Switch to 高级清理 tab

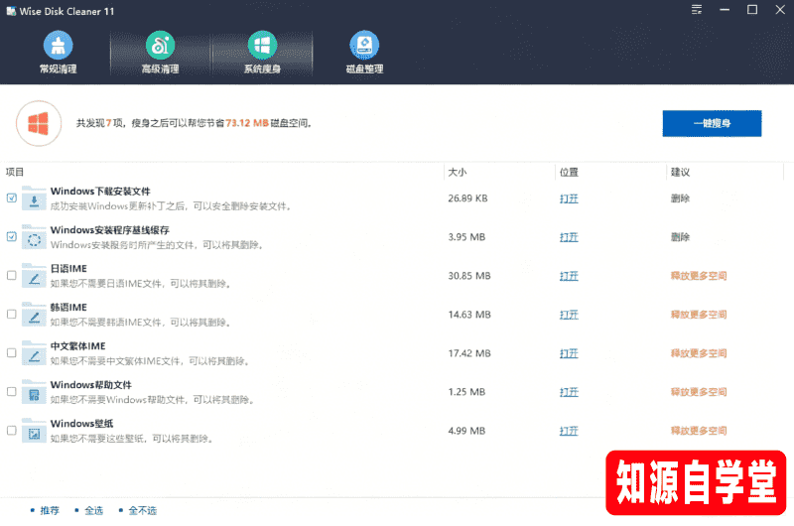[160, 53]
